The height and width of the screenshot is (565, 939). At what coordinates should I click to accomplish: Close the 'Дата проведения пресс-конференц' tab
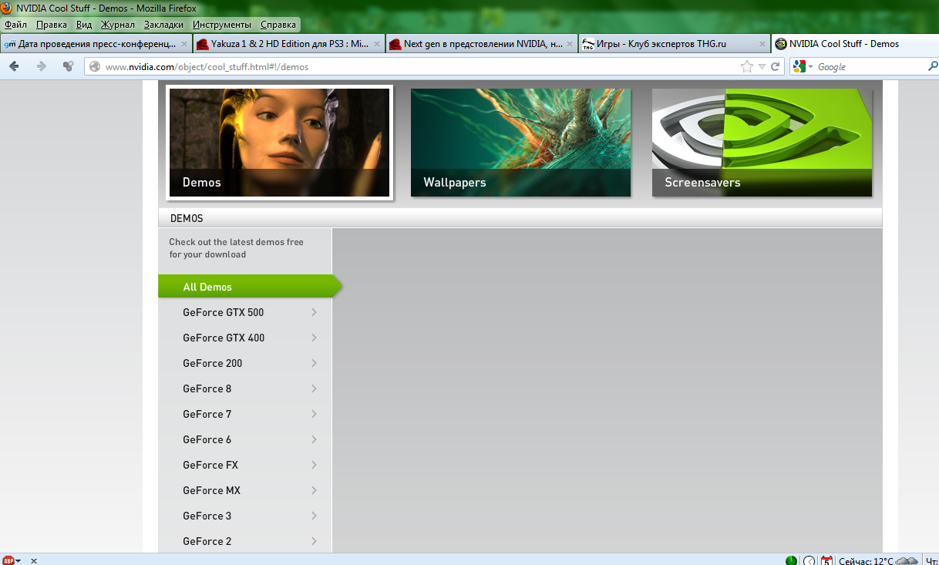click(x=184, y=44)
